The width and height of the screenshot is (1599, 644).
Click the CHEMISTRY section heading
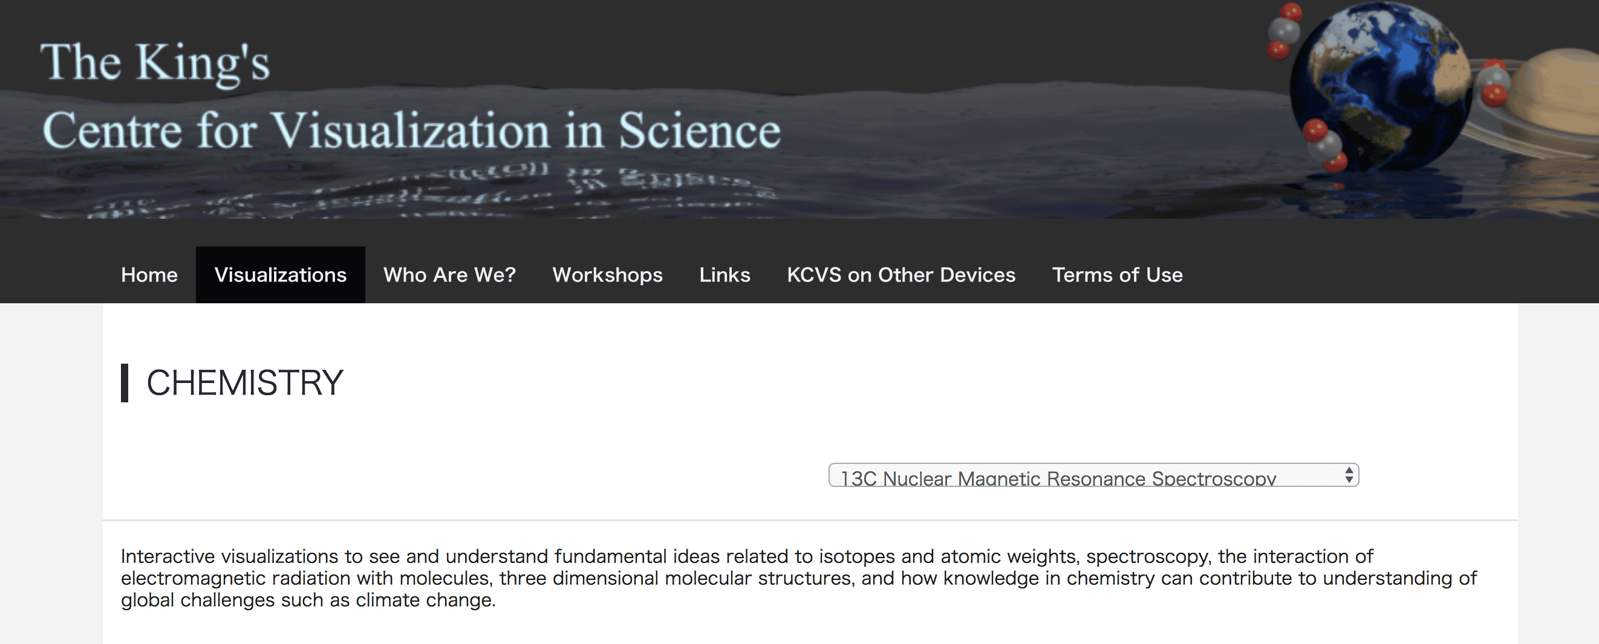click(x=244, y=382)
